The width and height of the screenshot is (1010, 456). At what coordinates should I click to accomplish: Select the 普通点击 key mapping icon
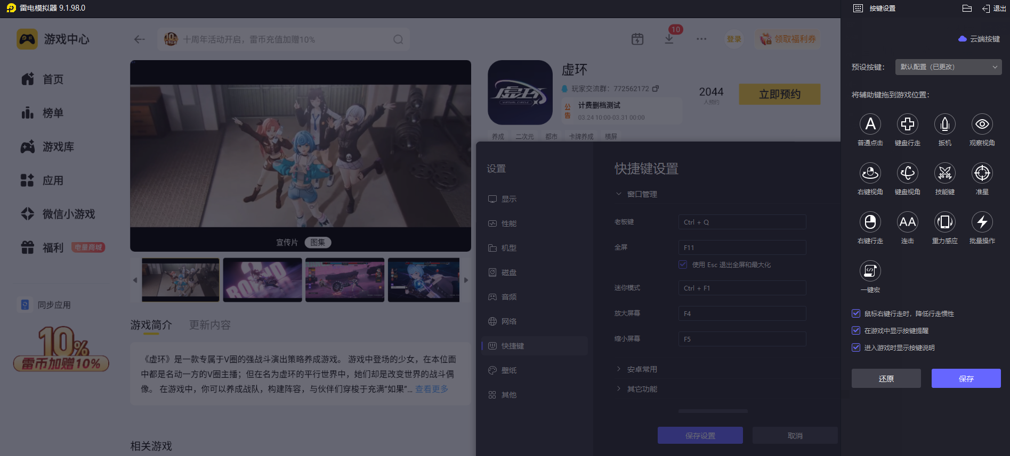point(870,125)
